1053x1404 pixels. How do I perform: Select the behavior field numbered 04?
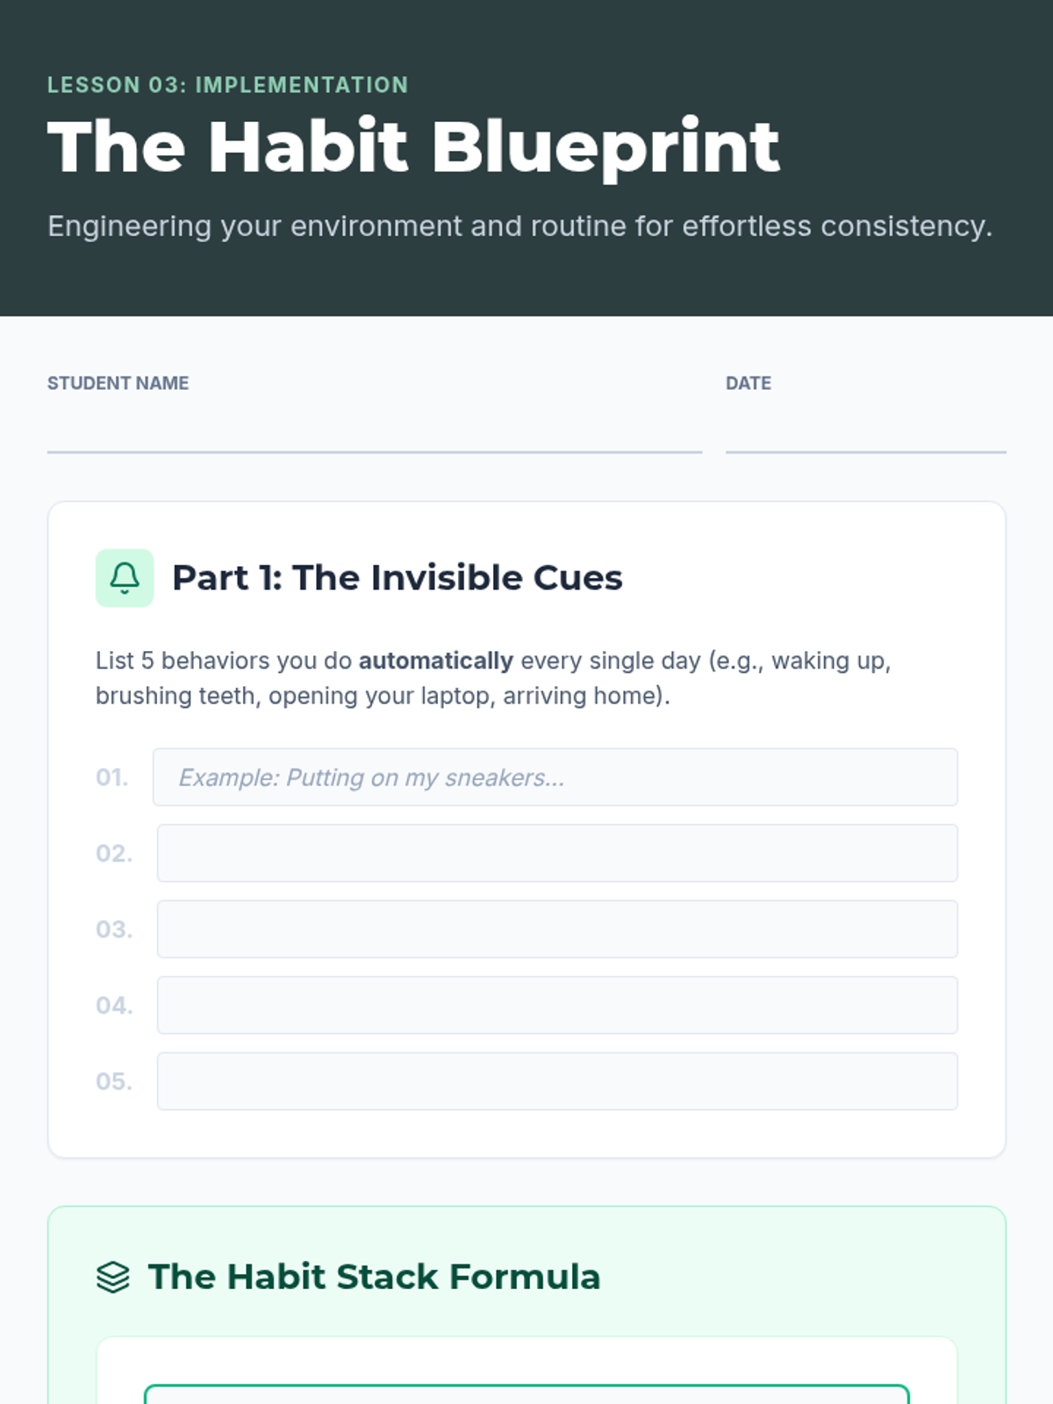557,1005
